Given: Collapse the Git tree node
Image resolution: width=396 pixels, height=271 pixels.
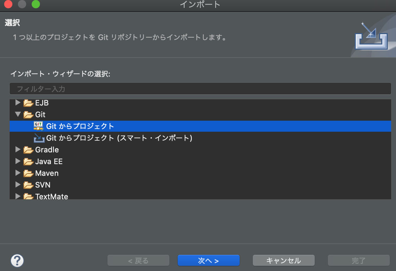Looking at the screenshot, I should (x=17, y=114).
